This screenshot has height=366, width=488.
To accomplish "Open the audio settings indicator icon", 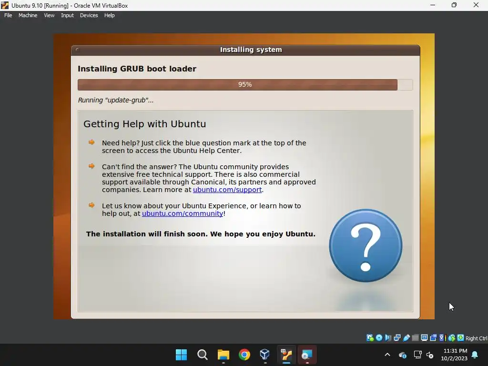I will (388, 338).
